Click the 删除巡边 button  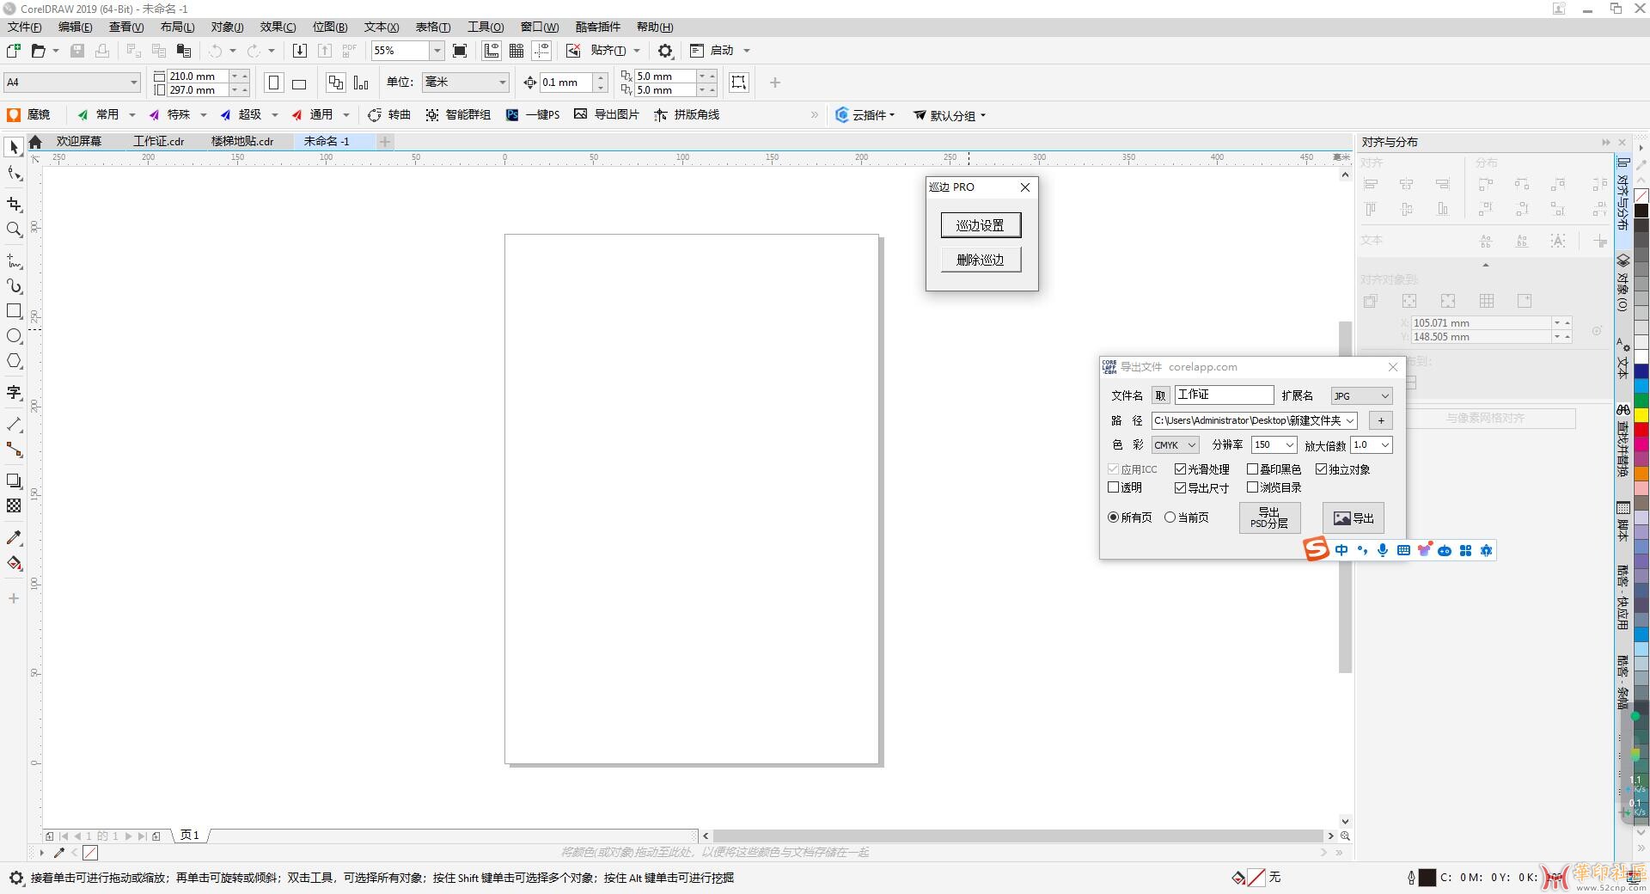(981, 260)
